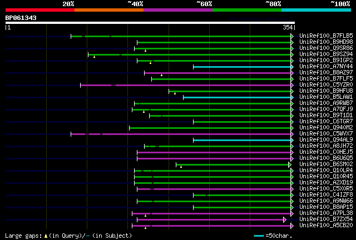Open subject UniRef100_A7NY44
This screenshot has width=356, height=240.
pos(326,67)
